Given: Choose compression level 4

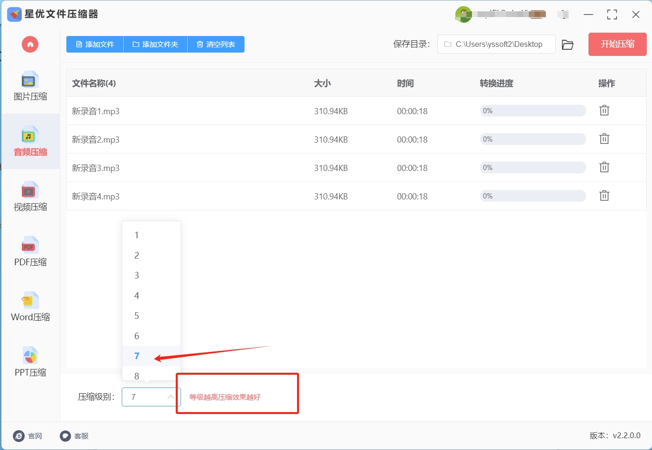Looking at the screenshot, I should coord(151,296).
